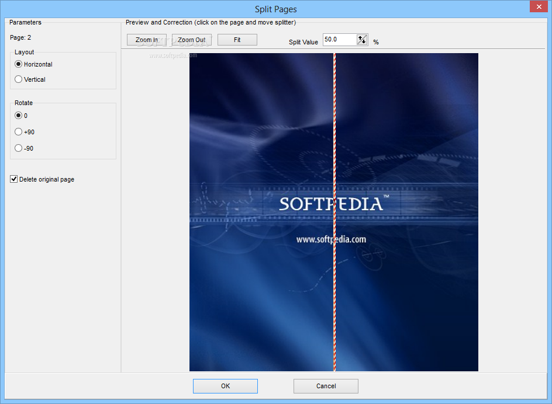
Task: Click the Zoom Out button
Action: click(x=191, y=40)
